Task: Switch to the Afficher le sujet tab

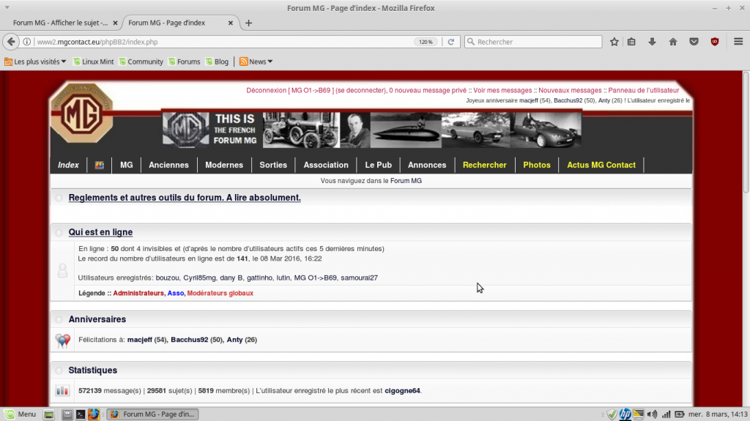Action: 60,23
